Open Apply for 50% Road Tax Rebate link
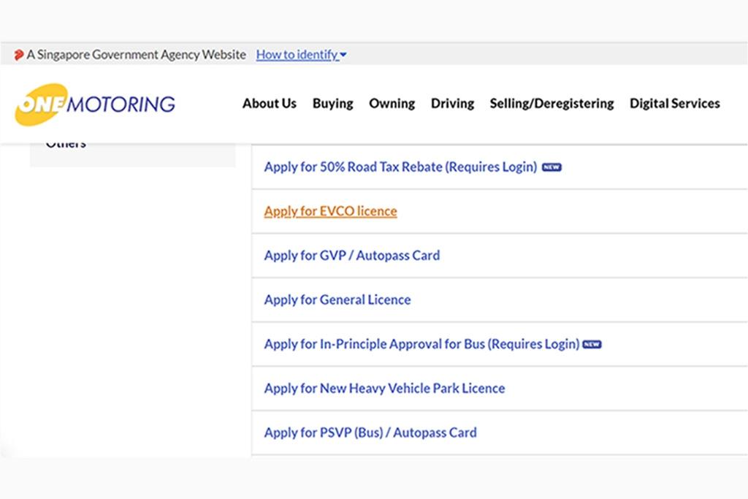This screenshot has width=748, height=499. click(400, 167)
